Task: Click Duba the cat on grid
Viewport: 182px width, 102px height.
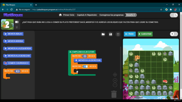Action: coord(137,58)
